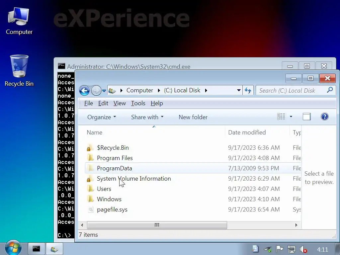Click the Computer desktop icon

coord(19,21)
